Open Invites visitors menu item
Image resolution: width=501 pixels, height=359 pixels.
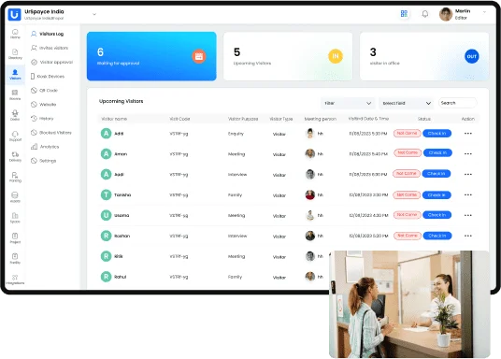(x=50, y=48)
